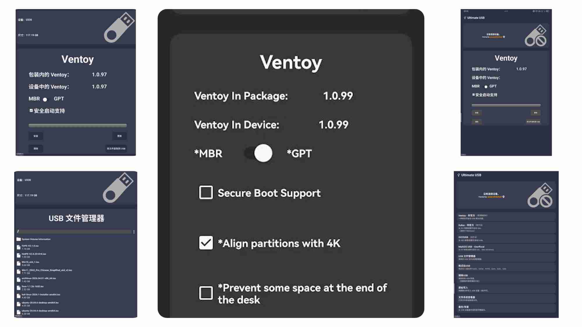The height and width of the screenshot is (327, 582).
Task: Select the kali-linux installer iso file icon
Action: click(19, 296)
